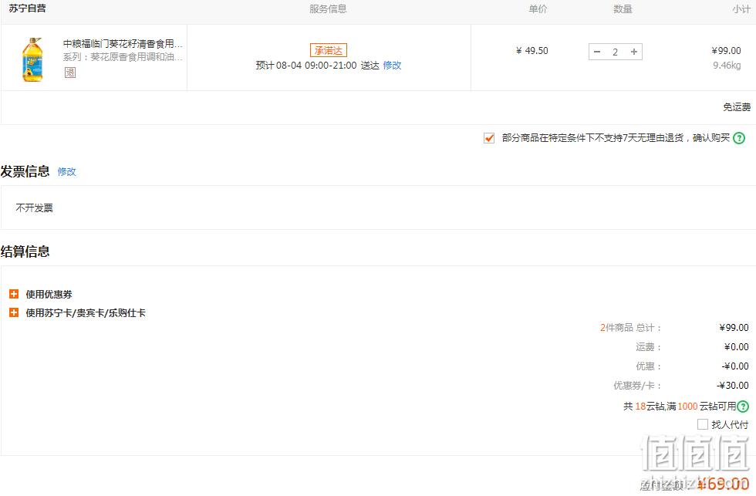Click 修改 next to delivery time

pyautogui.click(x=392, y=65)
